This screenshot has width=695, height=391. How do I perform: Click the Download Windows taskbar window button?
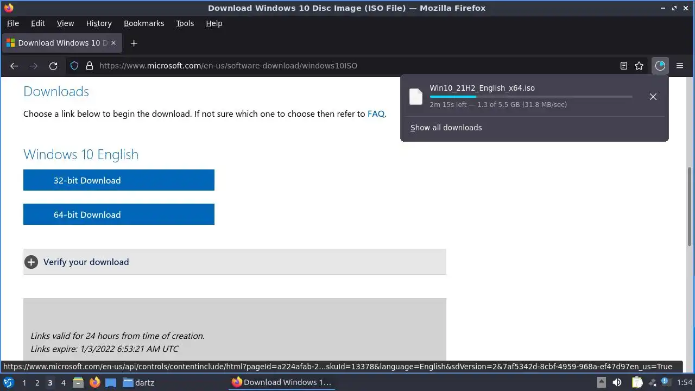(281, 382)
